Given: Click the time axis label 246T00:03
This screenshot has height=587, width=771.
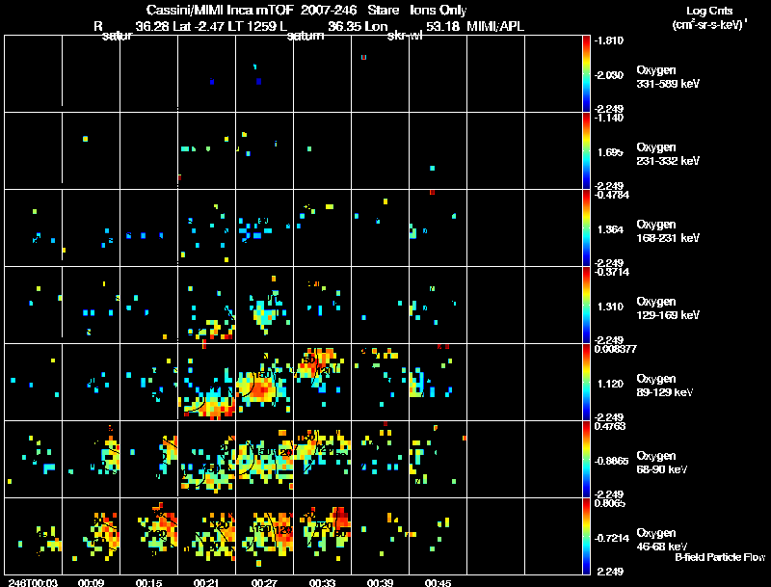Looking at the screenshot, I should (33, 583).
